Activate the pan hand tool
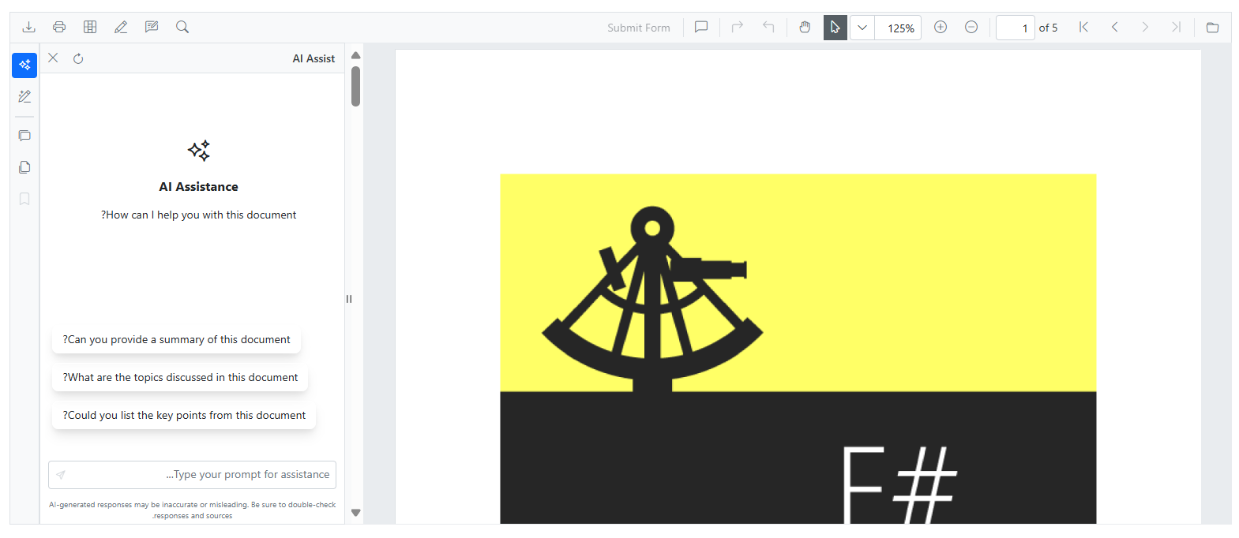The width and height of the screenshot is (1239, 538). [x=805, y=27]
